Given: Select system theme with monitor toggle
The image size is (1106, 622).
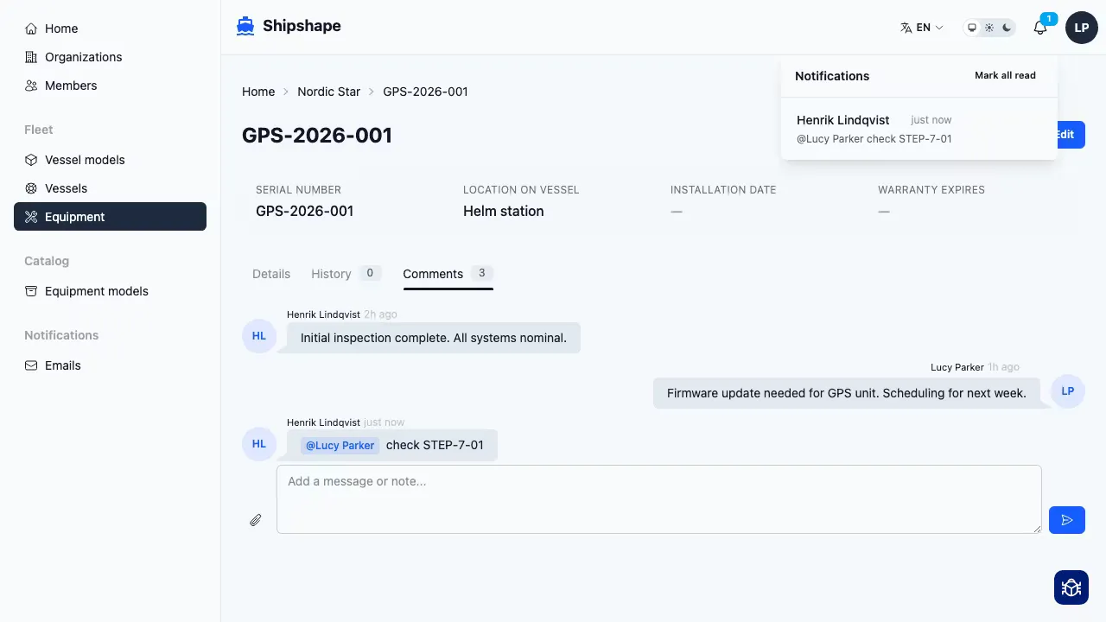Looking at the screenshot, I should [972, 28].
